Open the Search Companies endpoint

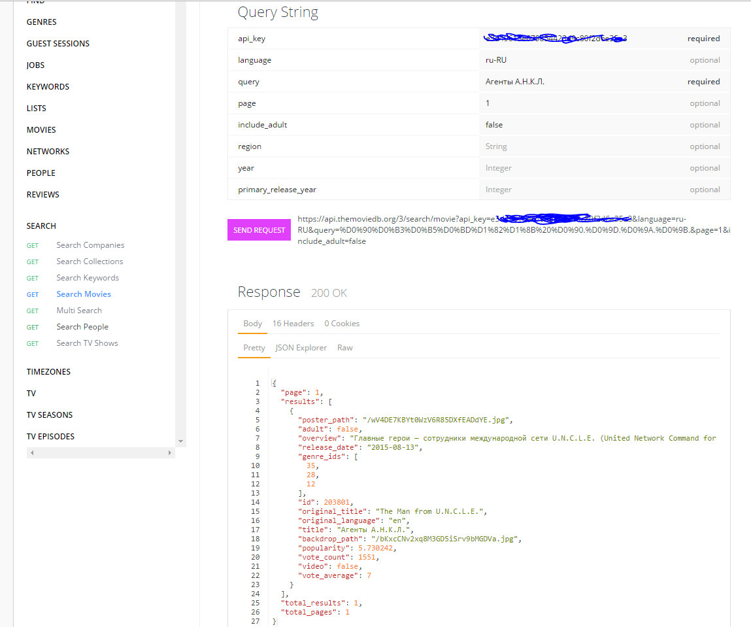tap(90, 245)
